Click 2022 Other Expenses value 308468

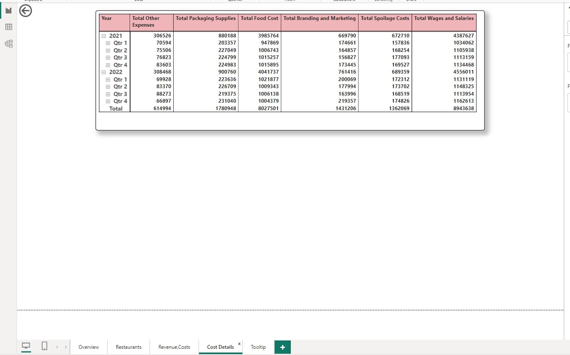pos(162,72)
